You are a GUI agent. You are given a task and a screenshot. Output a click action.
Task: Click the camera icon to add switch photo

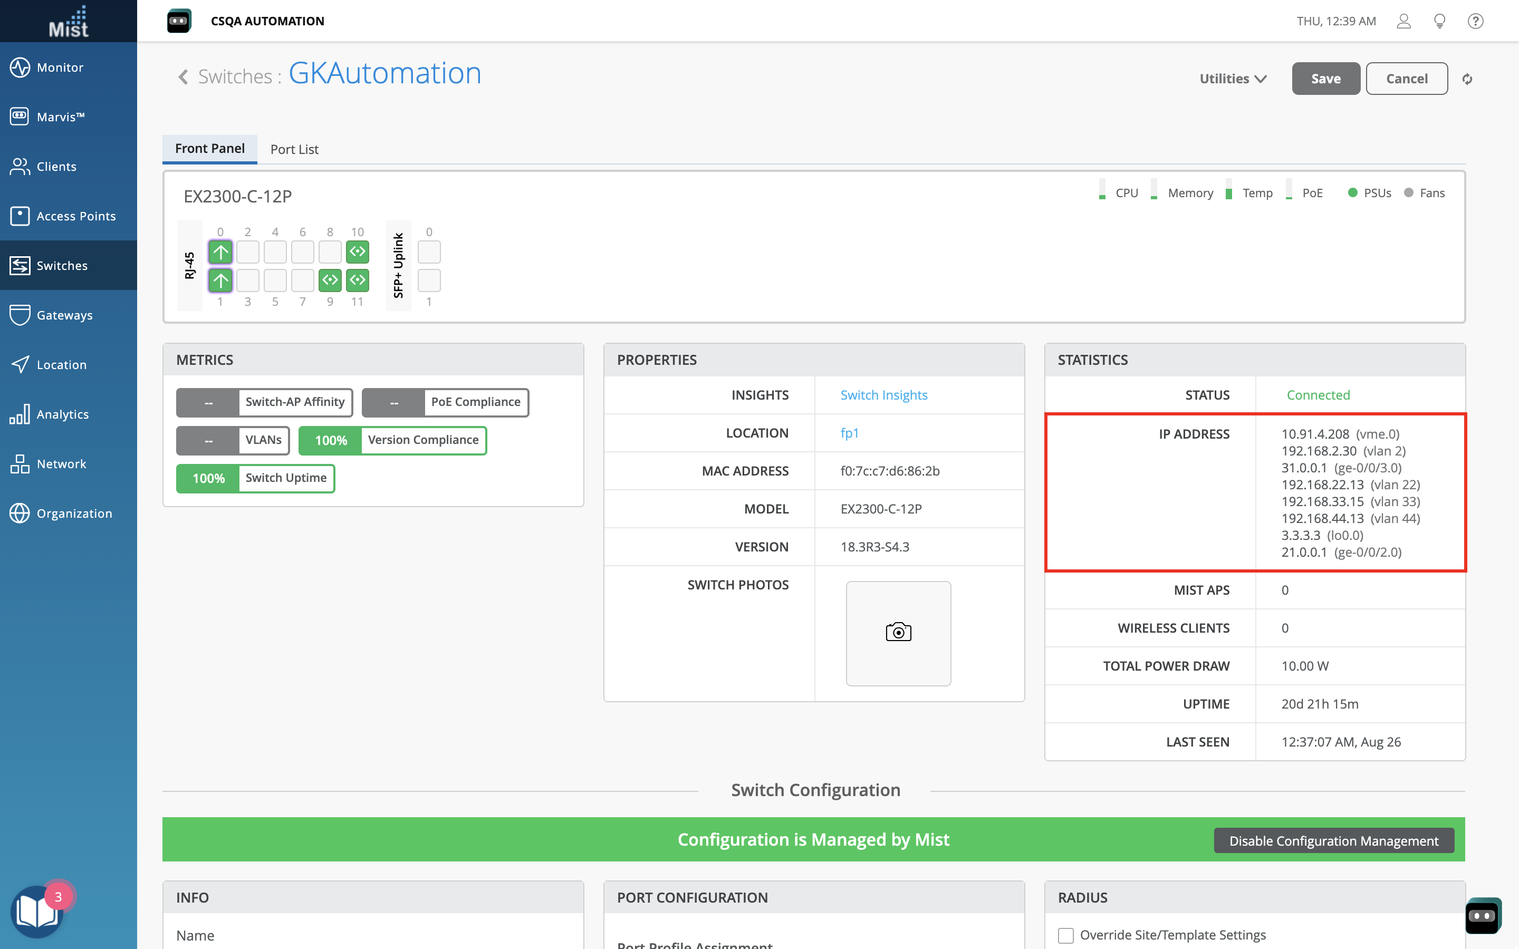pyautogui.click(x=898, y=632)
